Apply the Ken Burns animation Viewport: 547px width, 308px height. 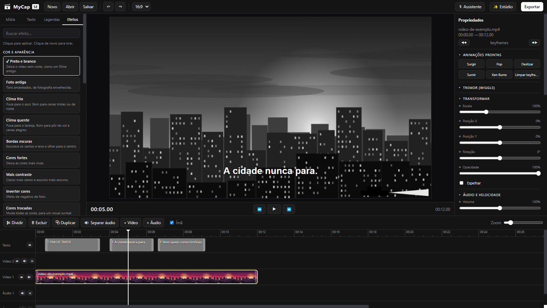click(x=499, y=75)
